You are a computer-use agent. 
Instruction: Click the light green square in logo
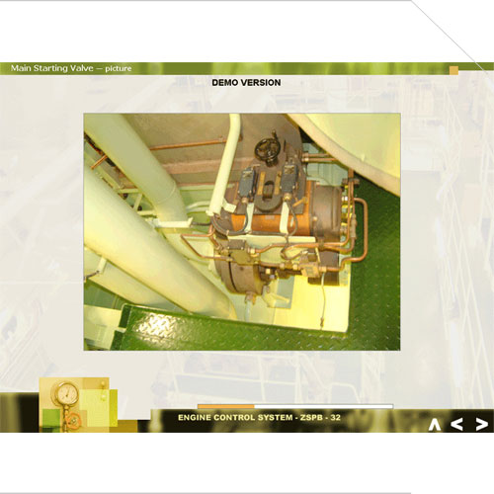(96, 408)
